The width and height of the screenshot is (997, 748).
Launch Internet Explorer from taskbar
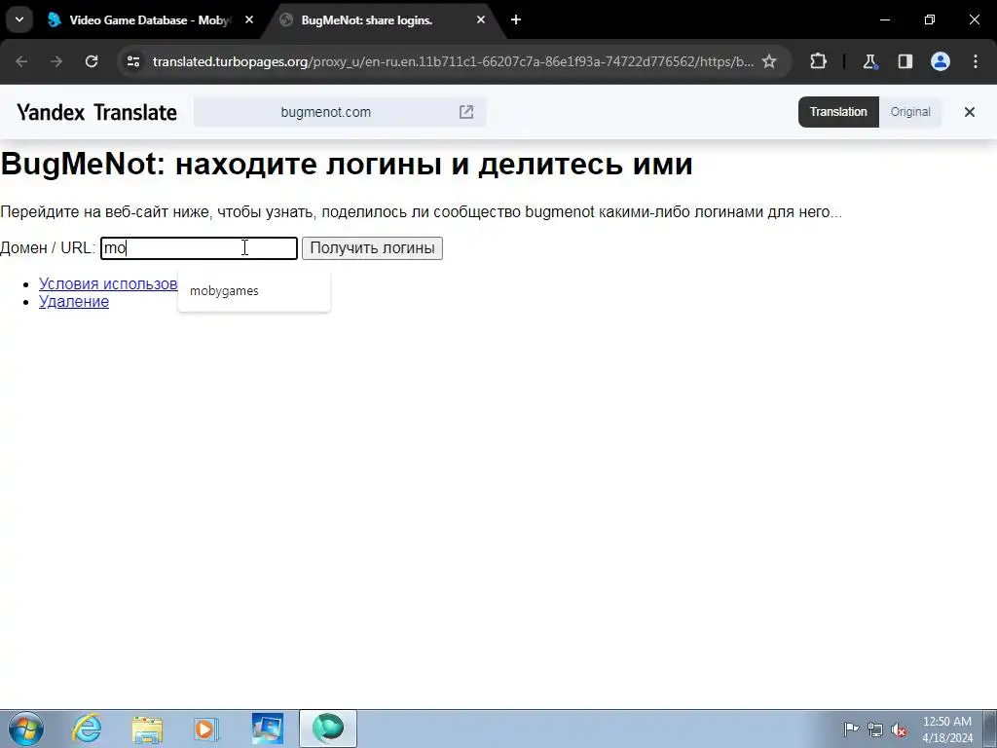pyautogui.click(x=87, y=729)
